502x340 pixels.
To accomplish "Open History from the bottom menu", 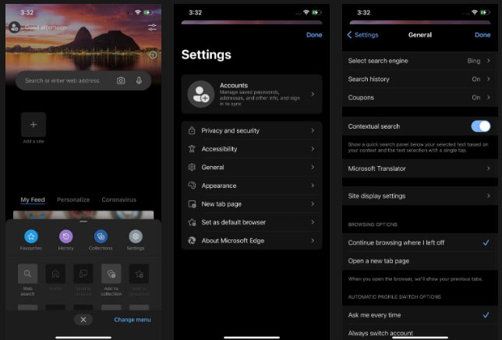I will (66, 236).
